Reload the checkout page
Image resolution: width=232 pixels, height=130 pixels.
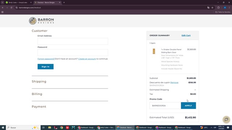(x=11, y=8)
